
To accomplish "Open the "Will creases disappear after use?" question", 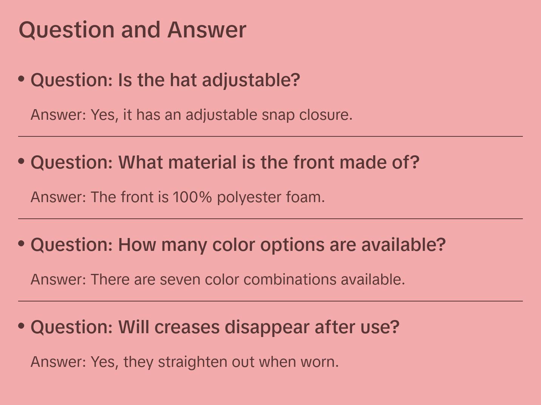I will 215,327.
